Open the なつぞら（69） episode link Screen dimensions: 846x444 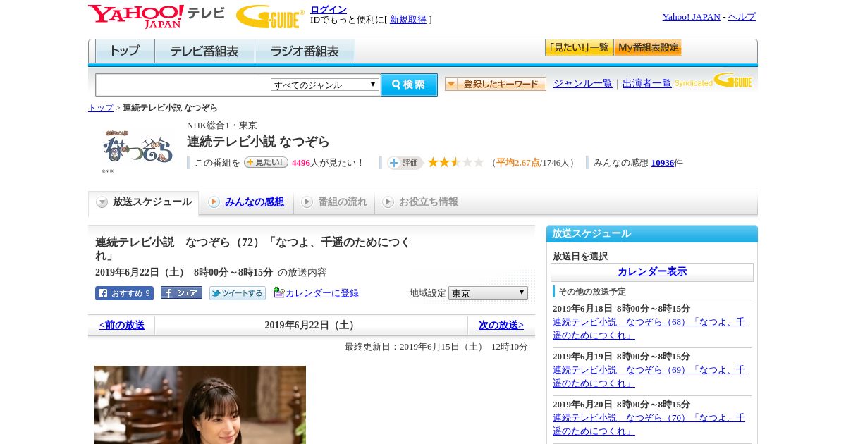[649, 376]
